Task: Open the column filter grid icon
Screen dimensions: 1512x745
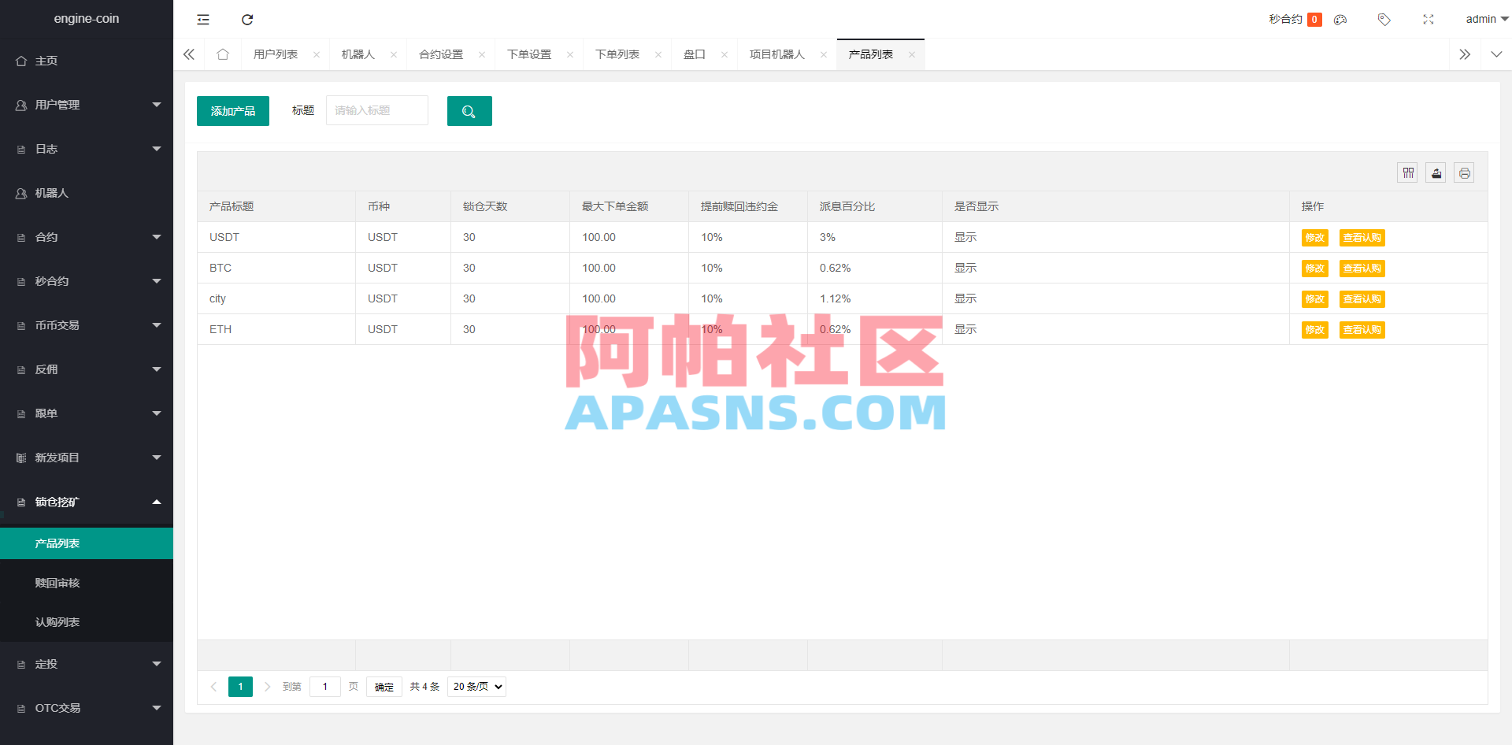Action: 1407,173
